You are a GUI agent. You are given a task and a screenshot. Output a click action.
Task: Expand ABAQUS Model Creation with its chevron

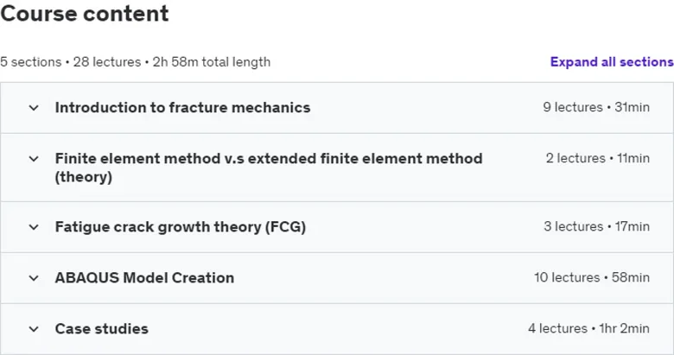point(34,278)
